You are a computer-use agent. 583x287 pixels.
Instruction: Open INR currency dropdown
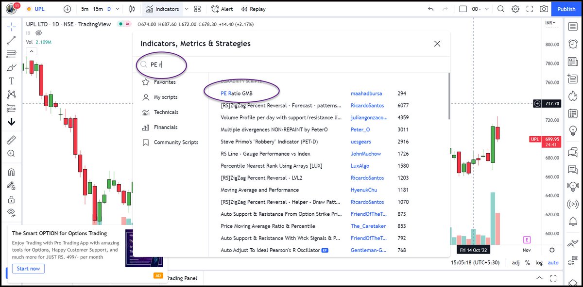551,23
